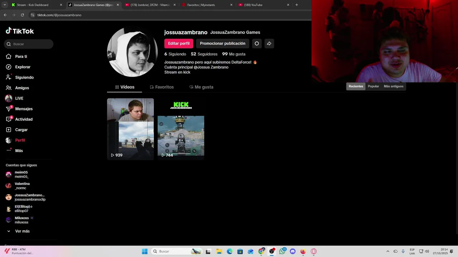Close the Kick Dashboard browser tab
The image size is (458, 257).
click(x=61, y=5)
